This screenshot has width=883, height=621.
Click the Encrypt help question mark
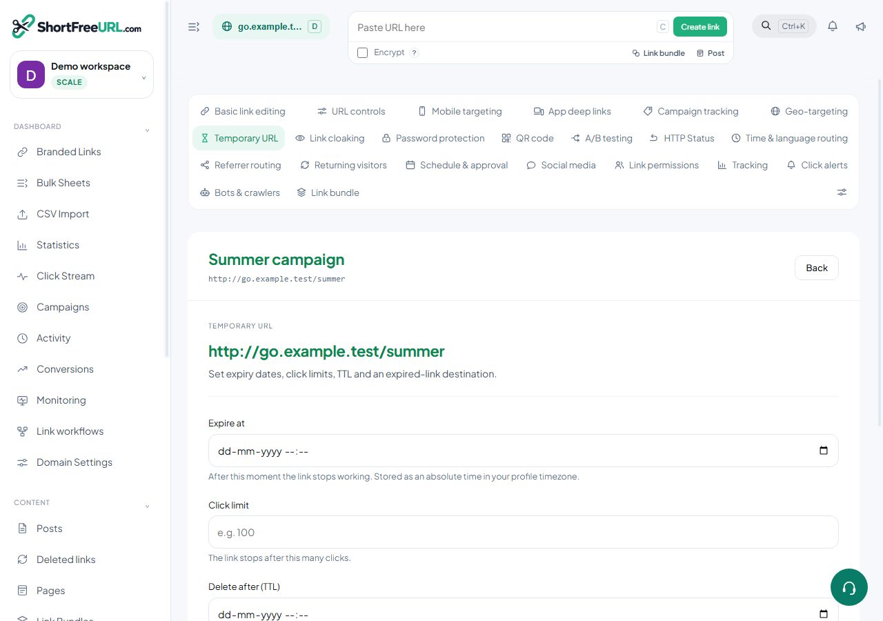[x=414, y=52]
